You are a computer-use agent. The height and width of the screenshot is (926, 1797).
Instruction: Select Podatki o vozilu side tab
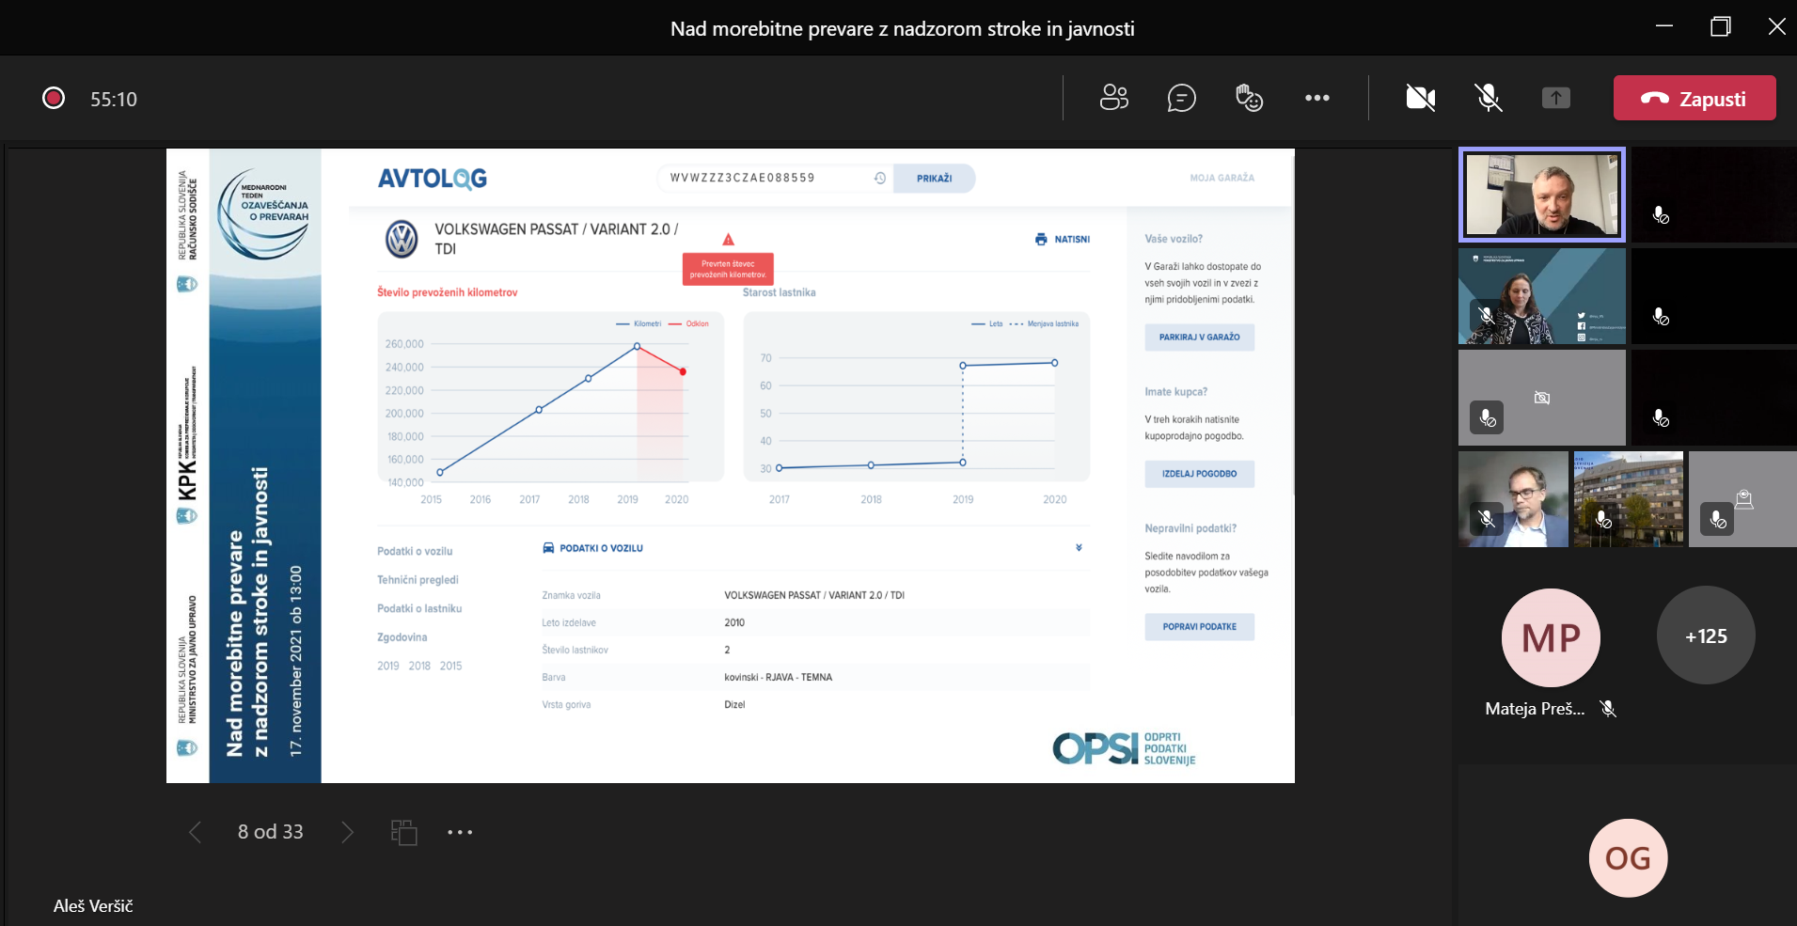415,552
